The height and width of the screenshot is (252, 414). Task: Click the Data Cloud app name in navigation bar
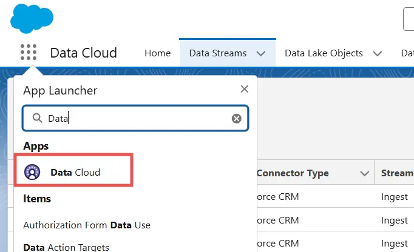click(83, 53)
